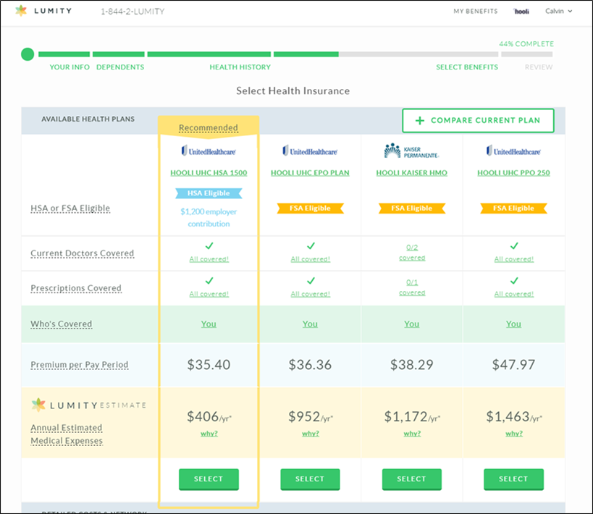Open the Calvin user dropdown
Viewport: 593px width, 514px height.
tap(558, 12)
